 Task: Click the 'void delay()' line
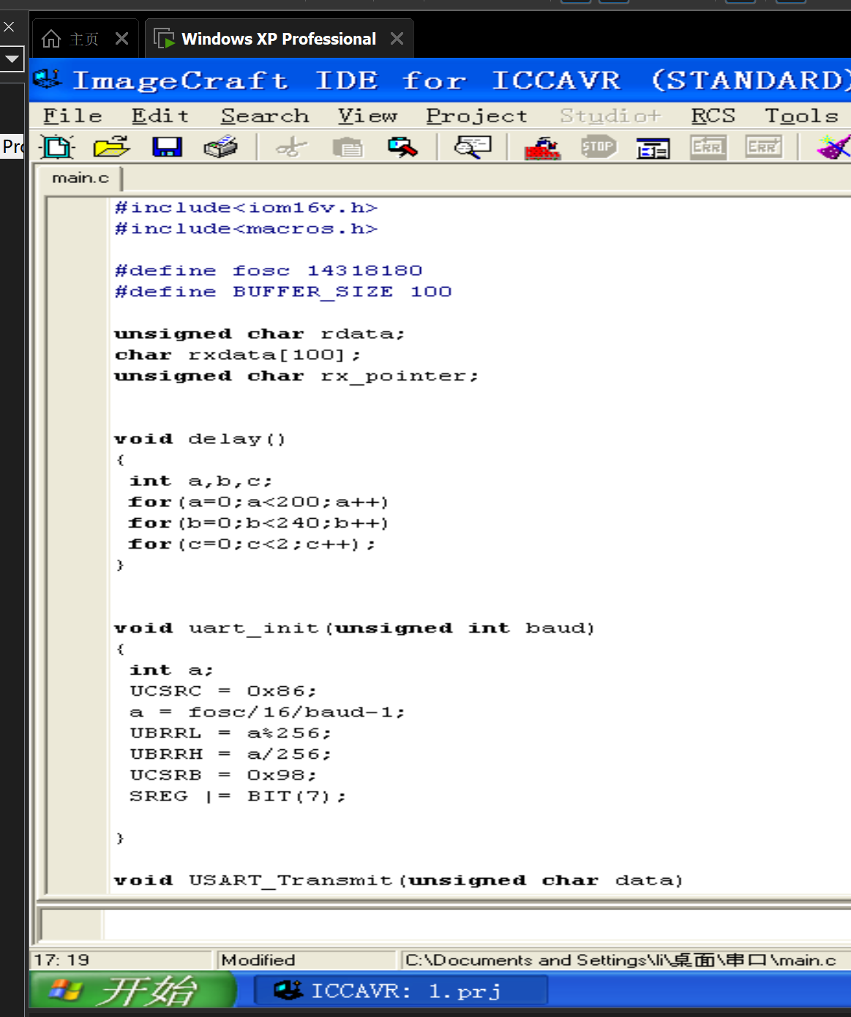click(x=200, y=439)
